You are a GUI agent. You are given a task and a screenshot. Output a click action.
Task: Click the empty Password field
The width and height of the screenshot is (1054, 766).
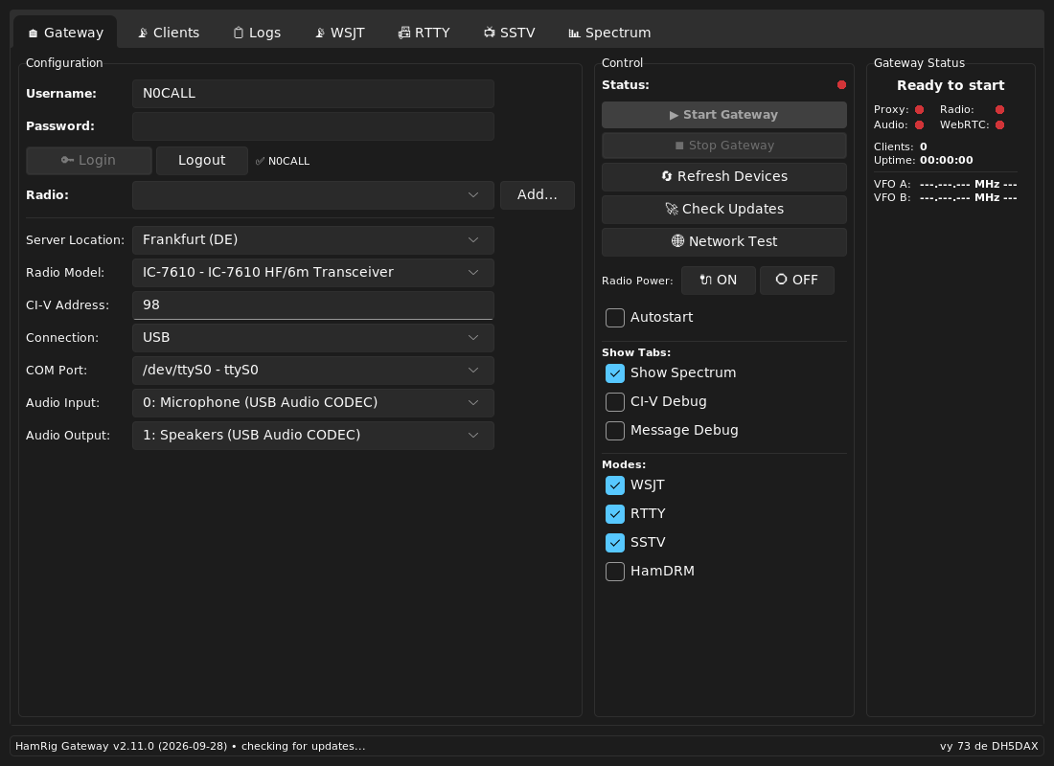tap(313, 126)
